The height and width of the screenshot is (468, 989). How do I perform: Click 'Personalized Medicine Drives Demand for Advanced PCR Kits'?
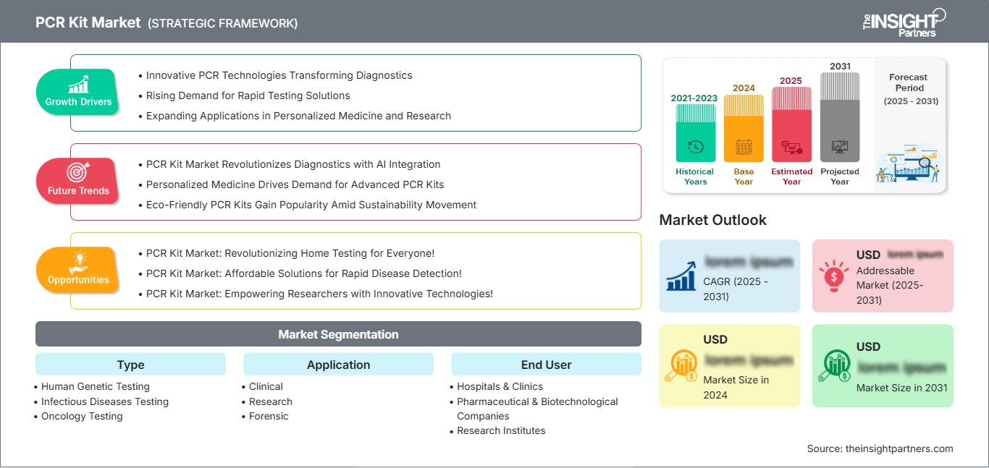295,184
